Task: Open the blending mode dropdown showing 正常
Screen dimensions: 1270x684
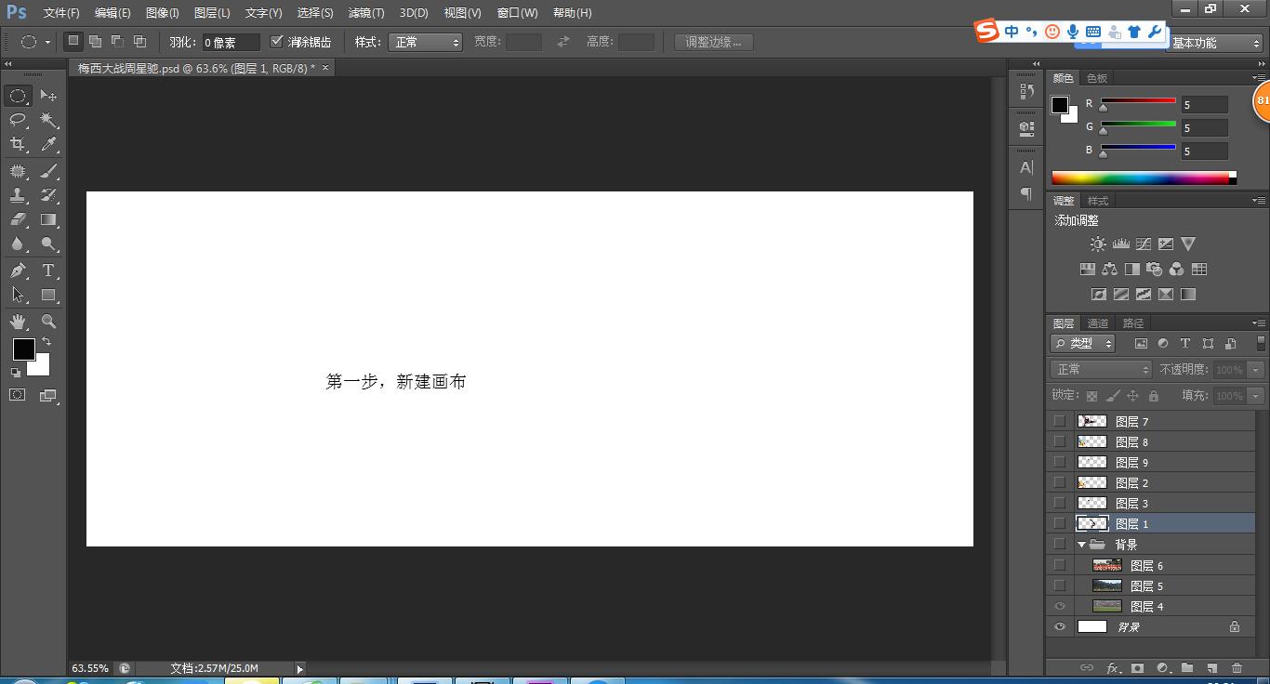Action: [x=1100, y=369]
